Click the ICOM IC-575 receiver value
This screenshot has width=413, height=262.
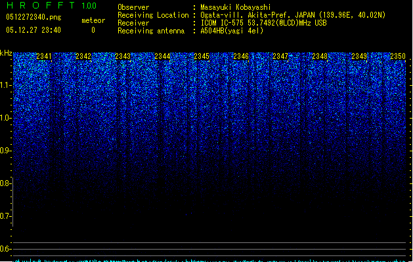pyautogui.click(x=264, y=23)
